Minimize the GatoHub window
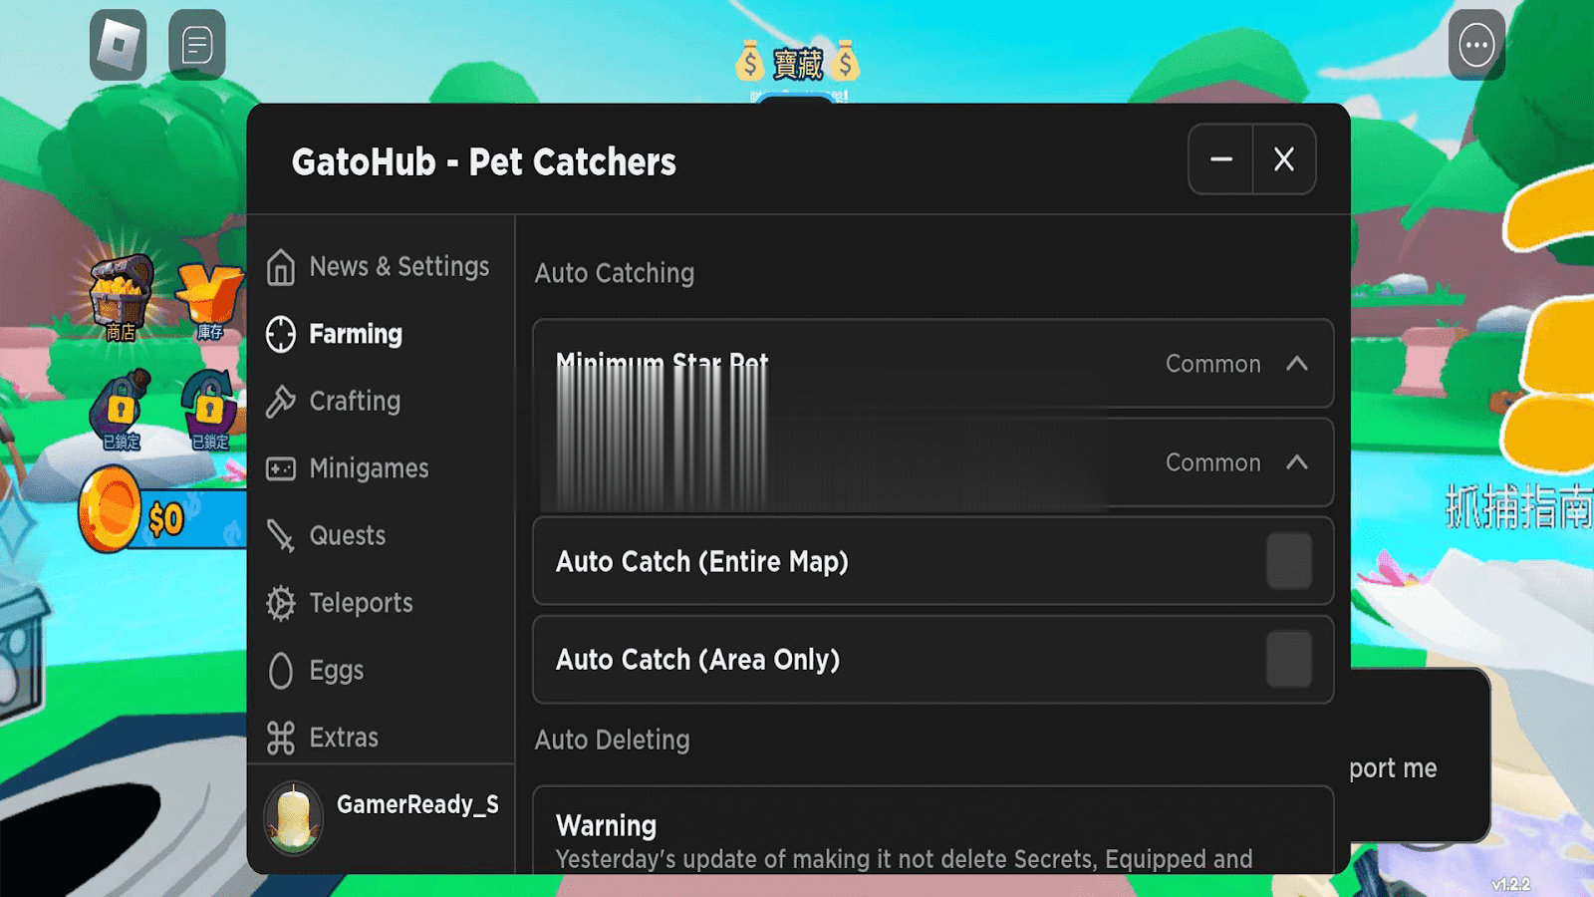1594x897 pixels. pos(1220,159)
